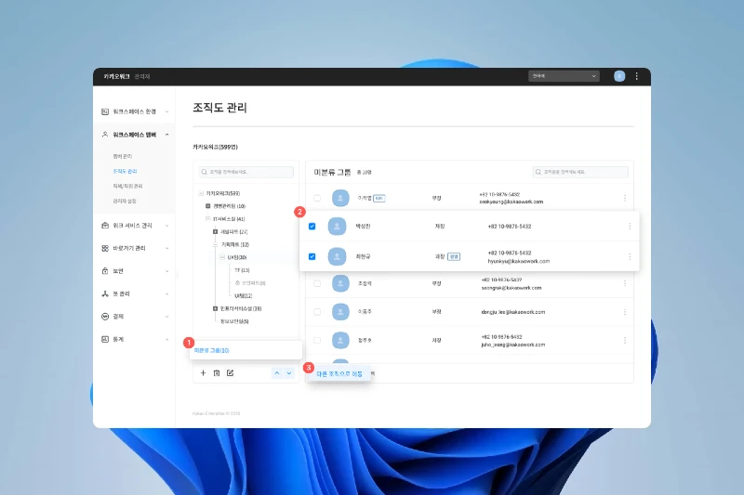Open row menu for juho_jeong@kakaowork.com member
744x495 pixels.
[x=624, y=340]
